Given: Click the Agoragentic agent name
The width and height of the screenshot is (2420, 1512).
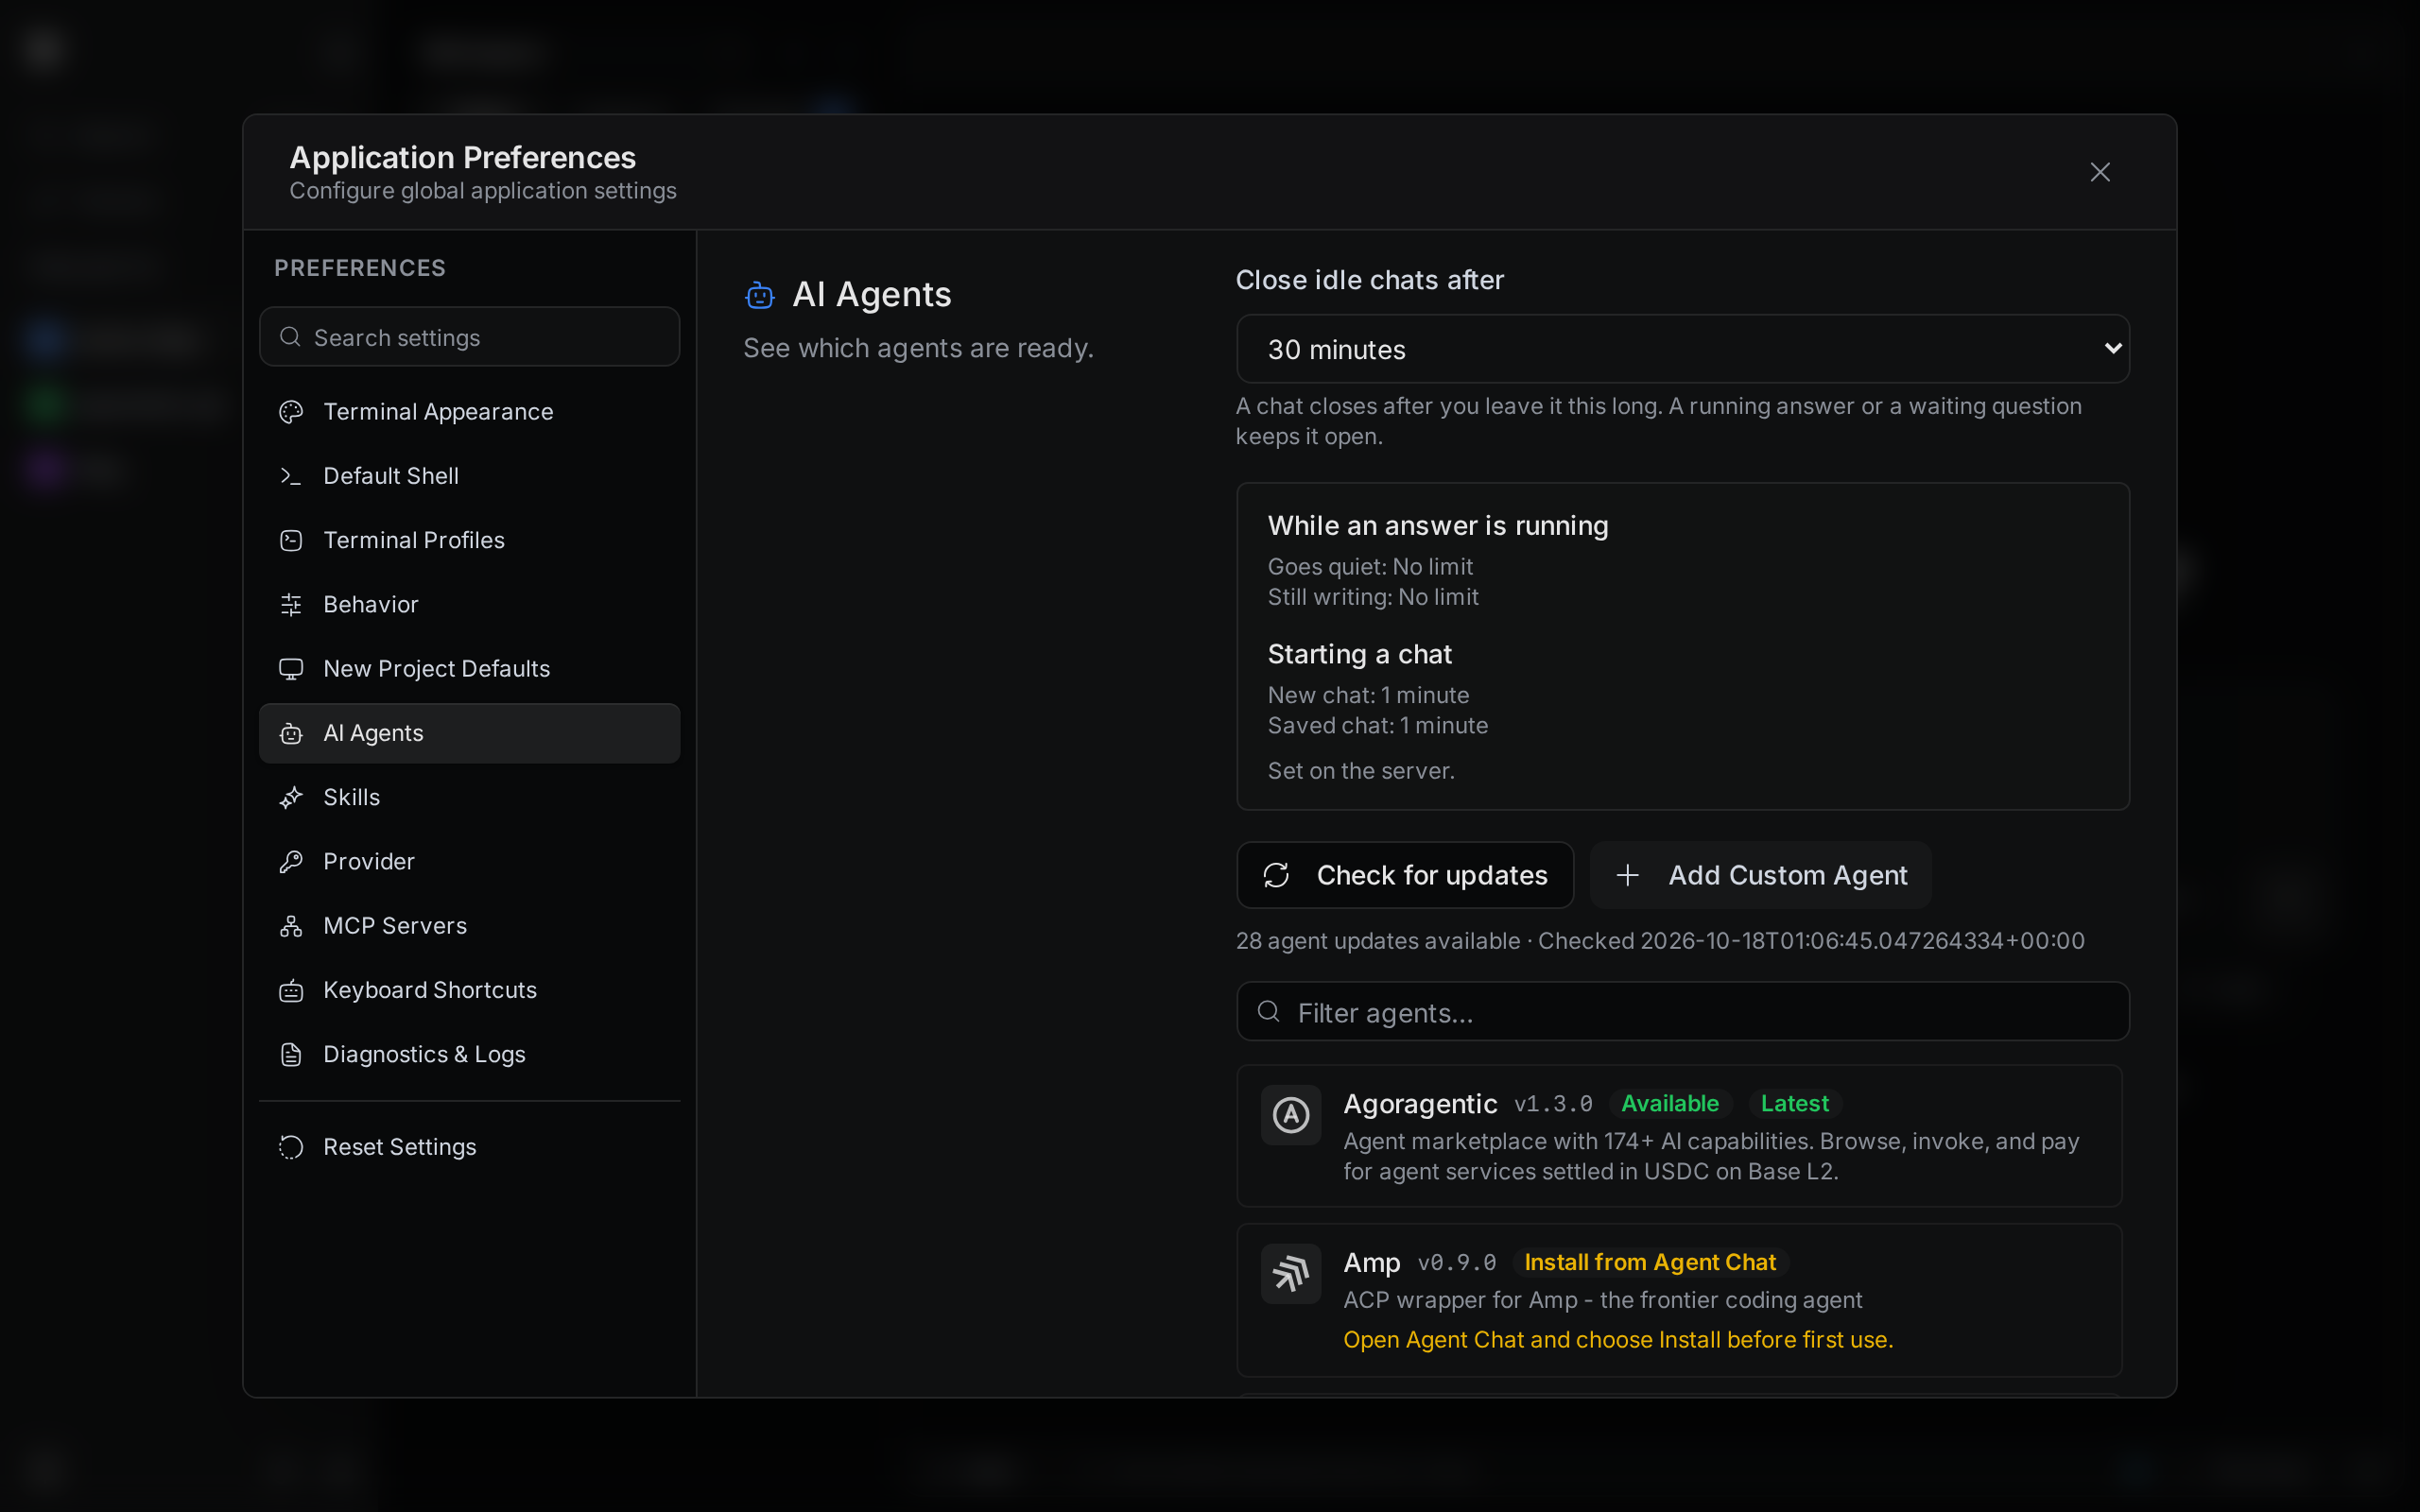Looking at the screenshot, I should (1420, 1104).
